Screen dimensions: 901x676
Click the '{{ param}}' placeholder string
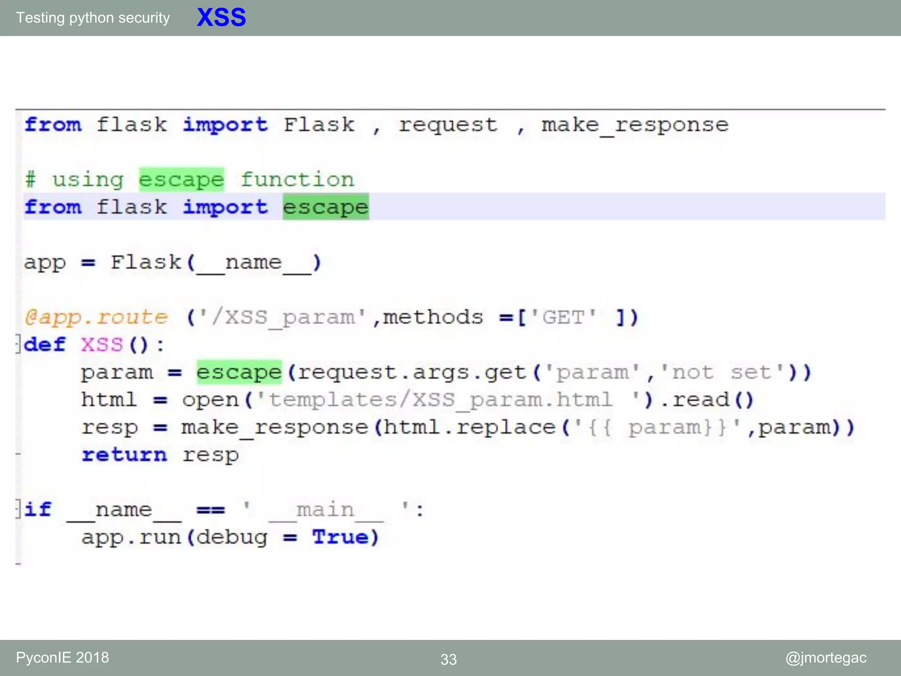tap(658, 427)
